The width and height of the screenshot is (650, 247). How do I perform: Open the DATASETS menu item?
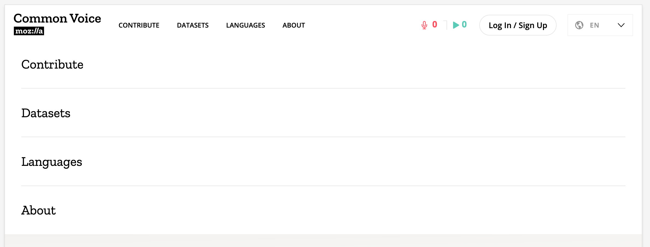pos(193,25)
